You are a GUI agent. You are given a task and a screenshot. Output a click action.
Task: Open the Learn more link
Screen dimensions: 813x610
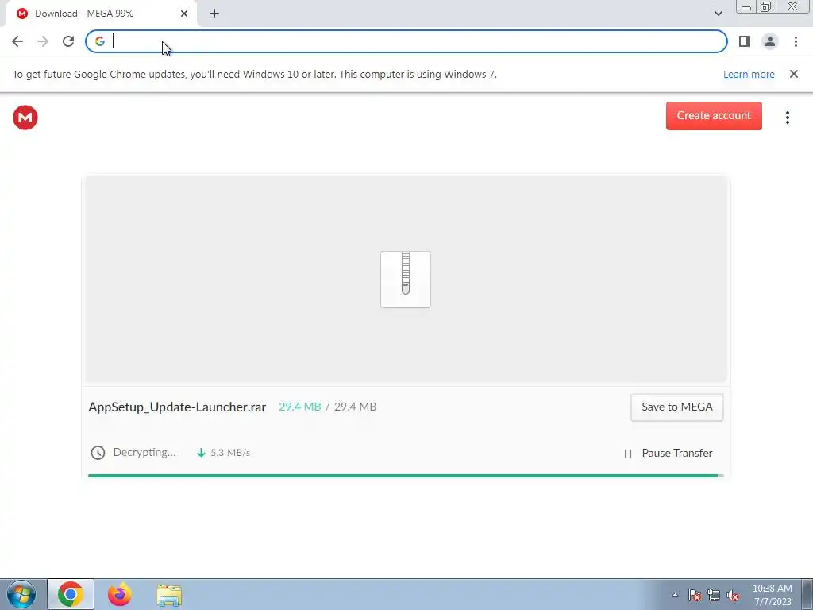tap(749, 74)
